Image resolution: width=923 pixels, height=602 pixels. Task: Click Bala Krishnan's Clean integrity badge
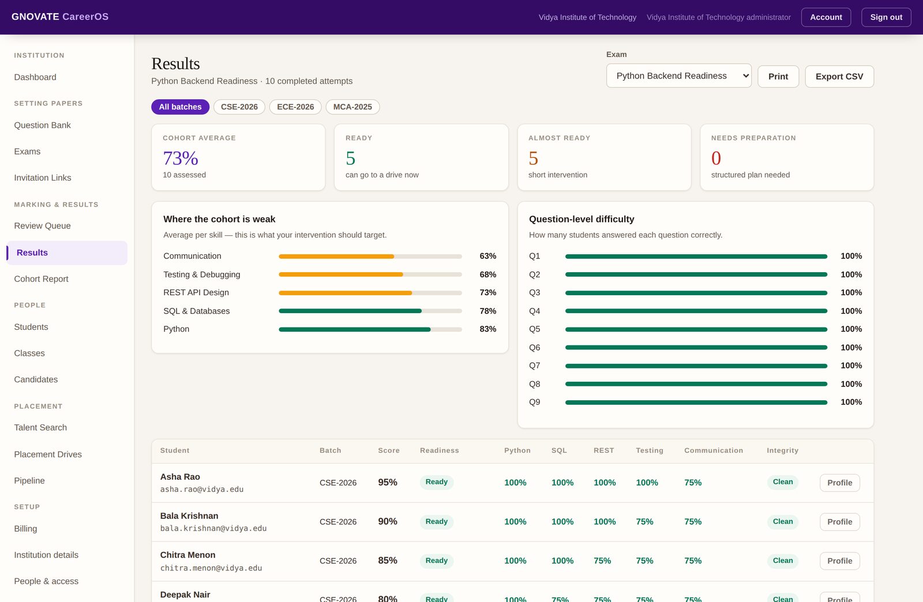(x=783, y=521)
